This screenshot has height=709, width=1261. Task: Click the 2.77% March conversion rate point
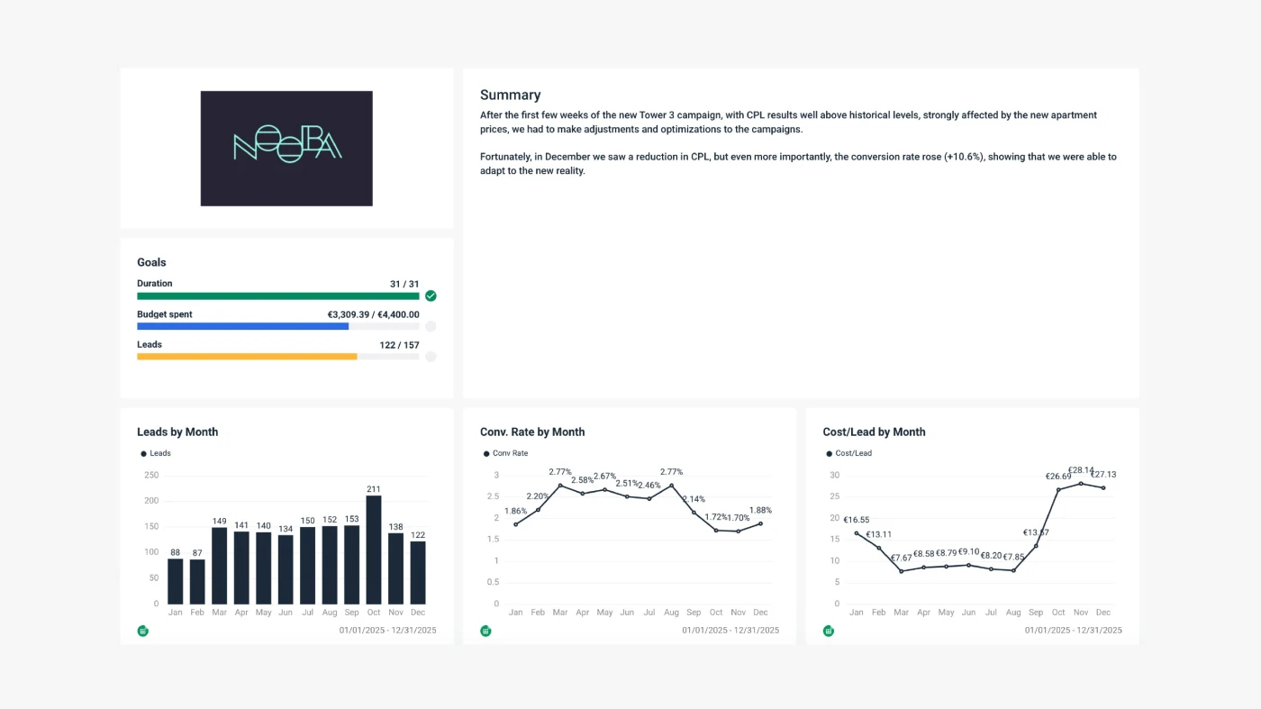click(x=560, y=486)
